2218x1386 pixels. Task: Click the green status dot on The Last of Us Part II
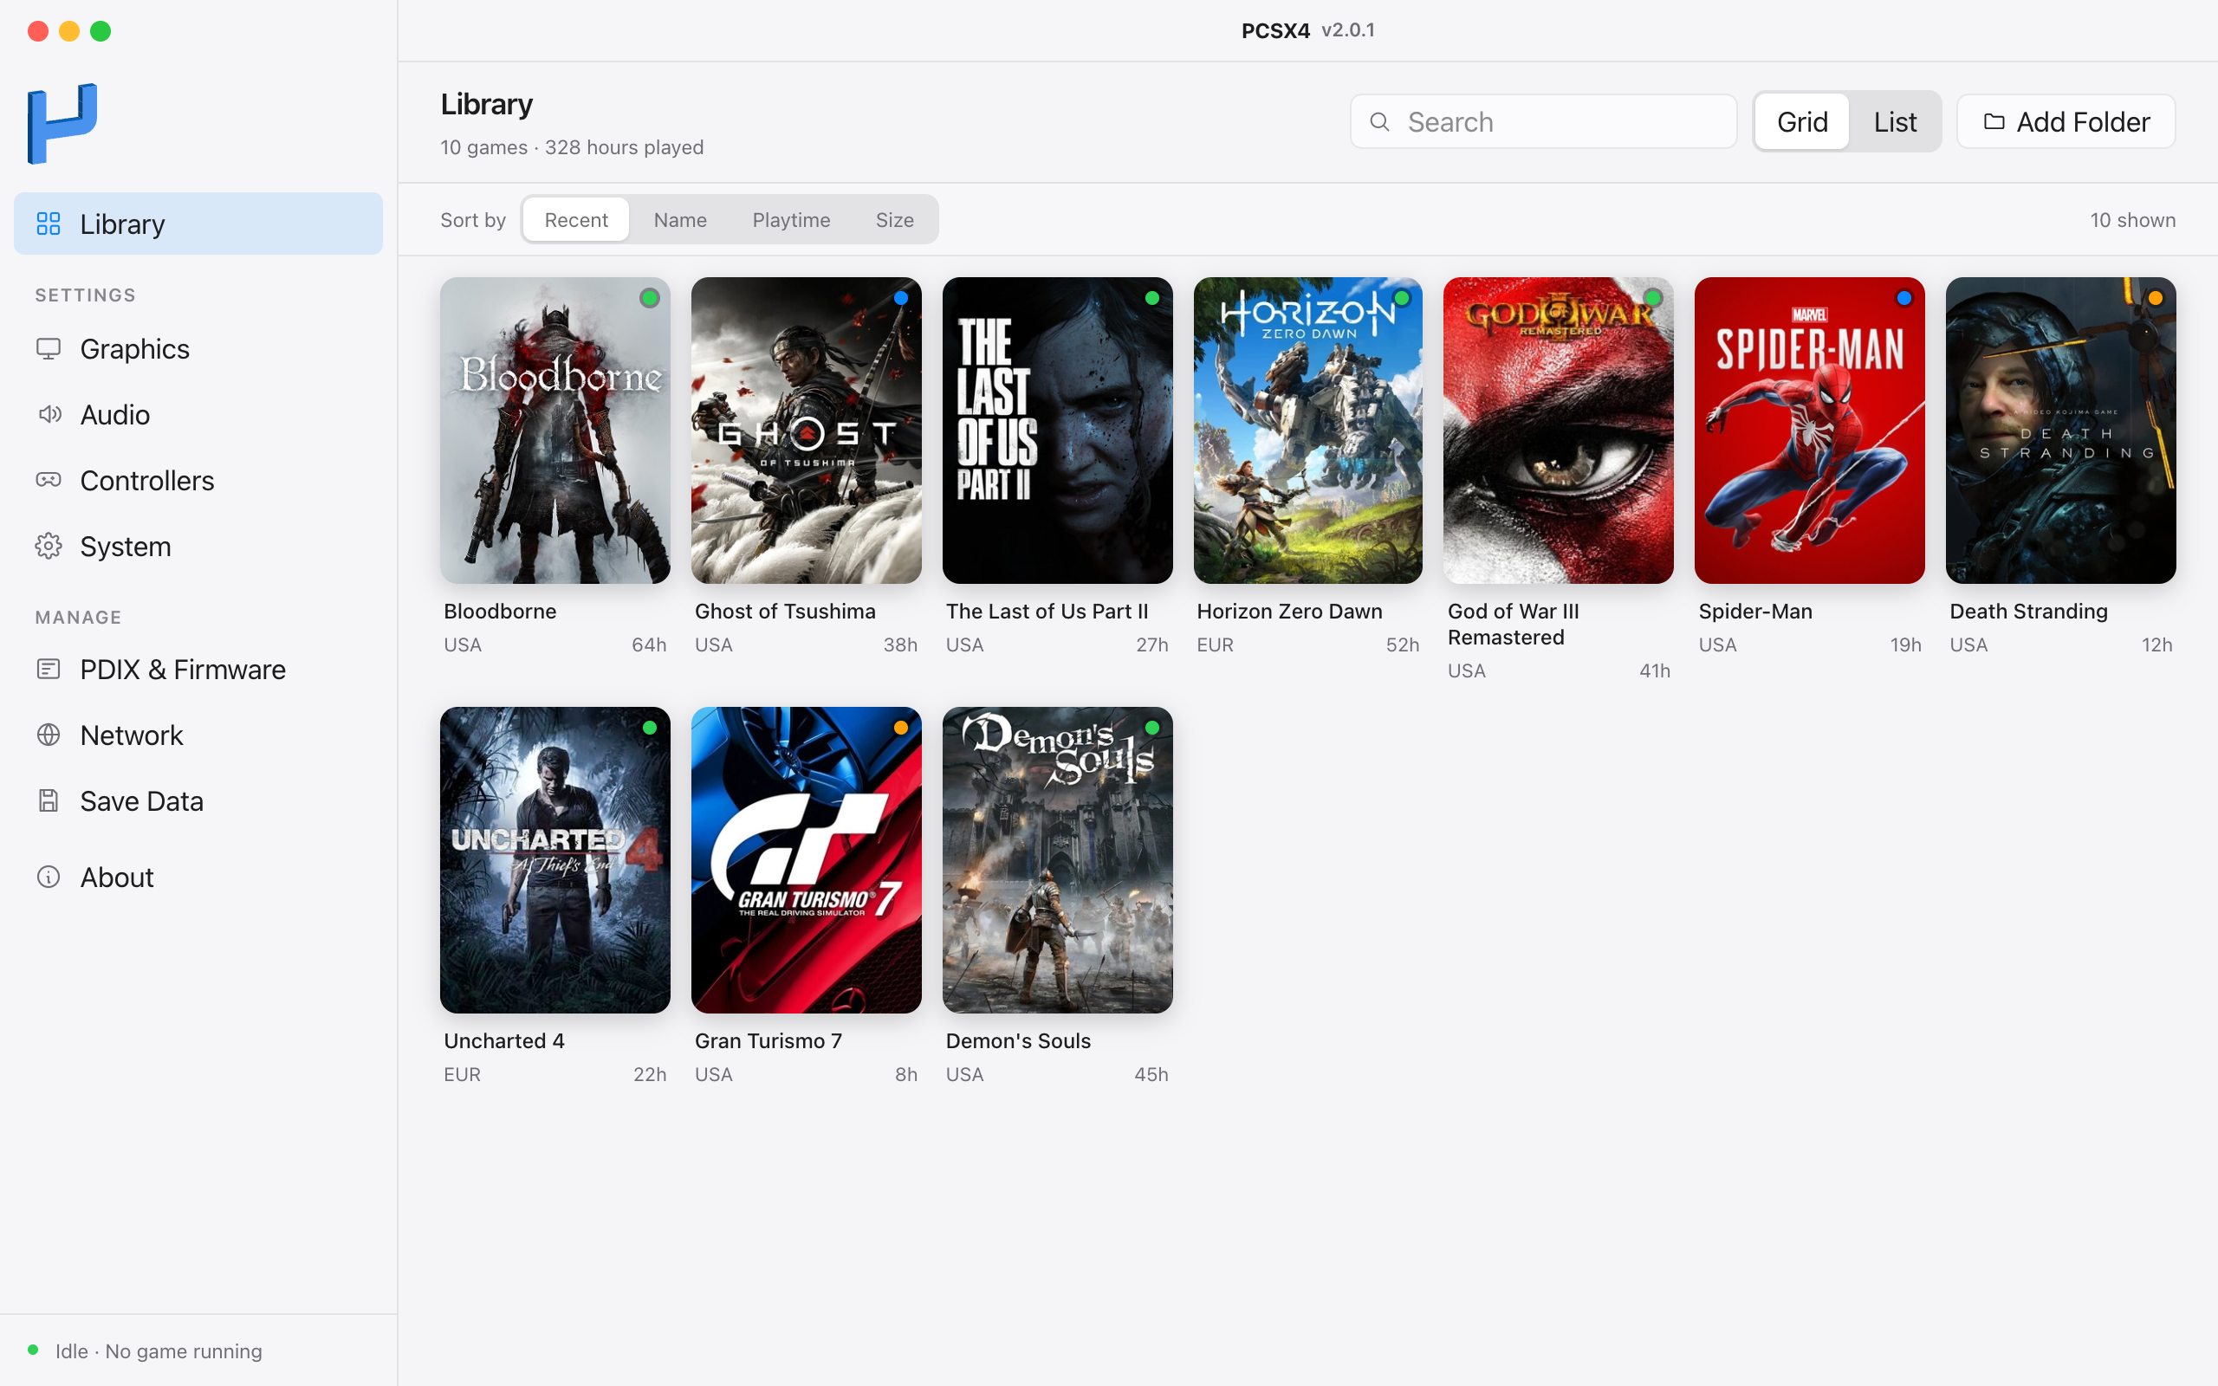[x=1152, y=298]
